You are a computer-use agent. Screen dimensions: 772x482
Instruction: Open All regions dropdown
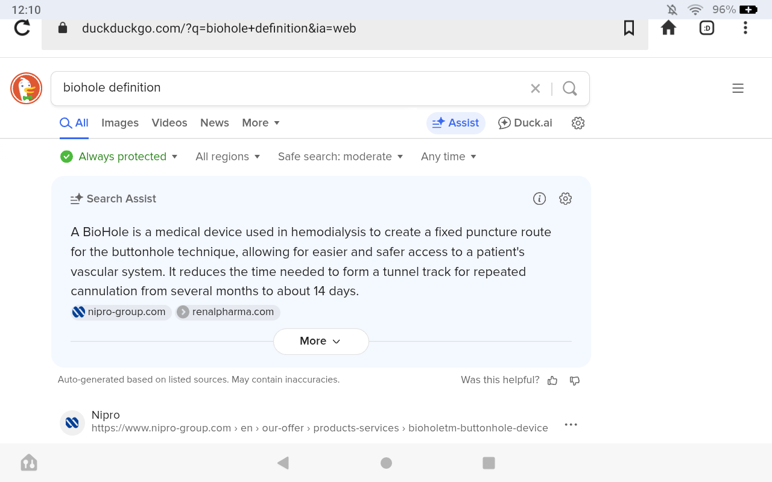pos(228,157)
